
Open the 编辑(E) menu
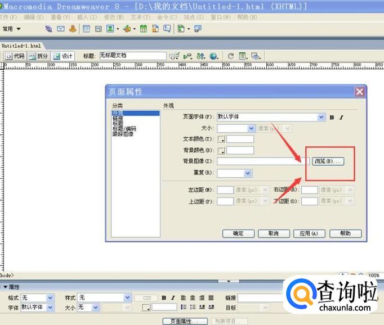point(34,17)
